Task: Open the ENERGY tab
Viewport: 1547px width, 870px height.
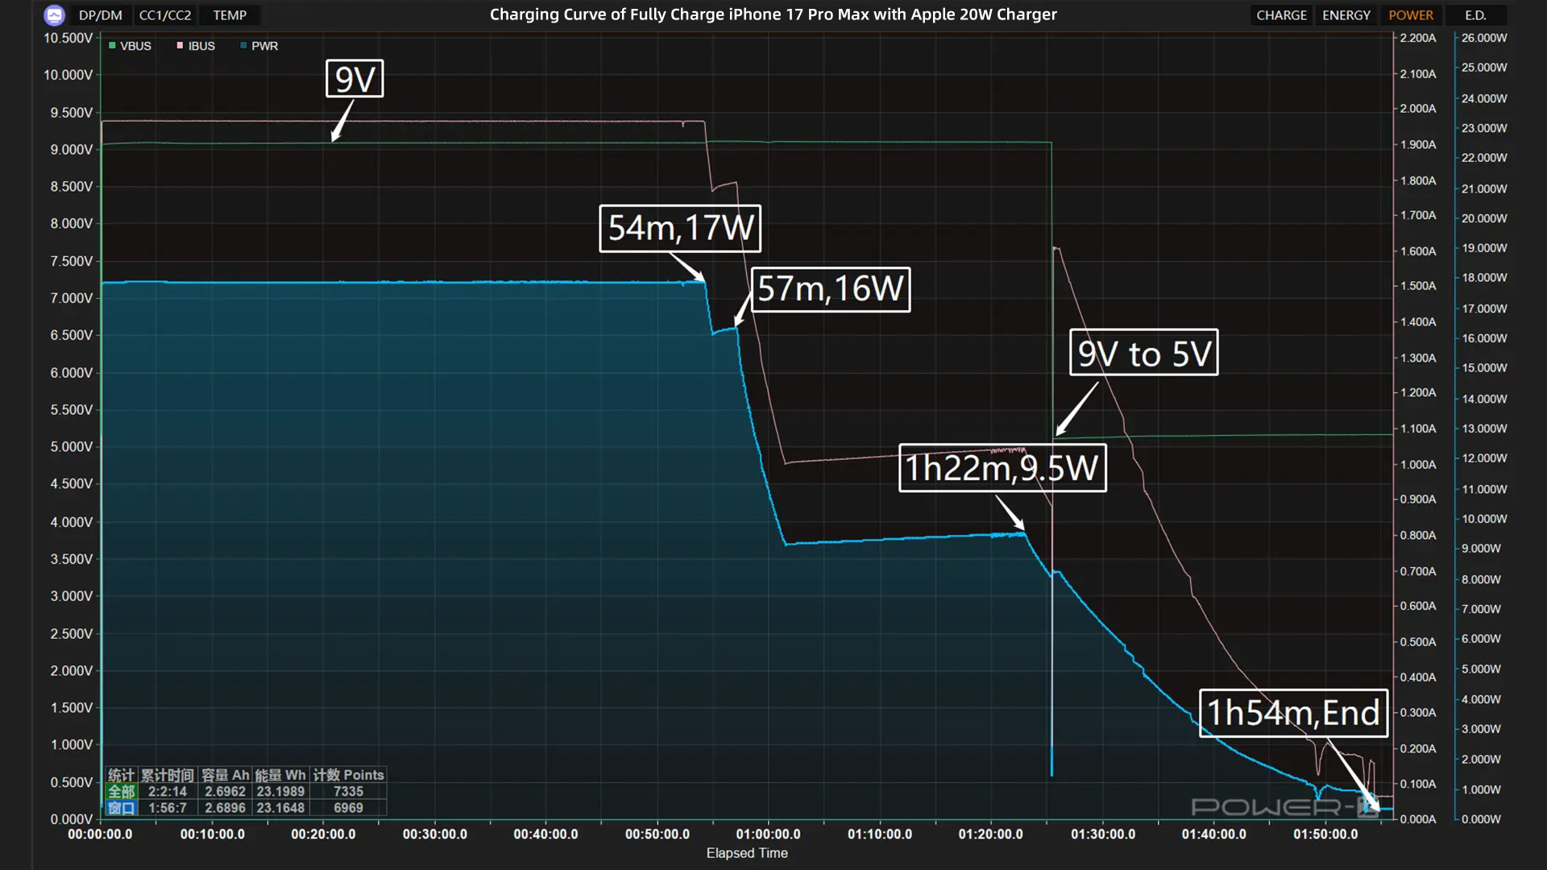Action: tap(1346, 14)
